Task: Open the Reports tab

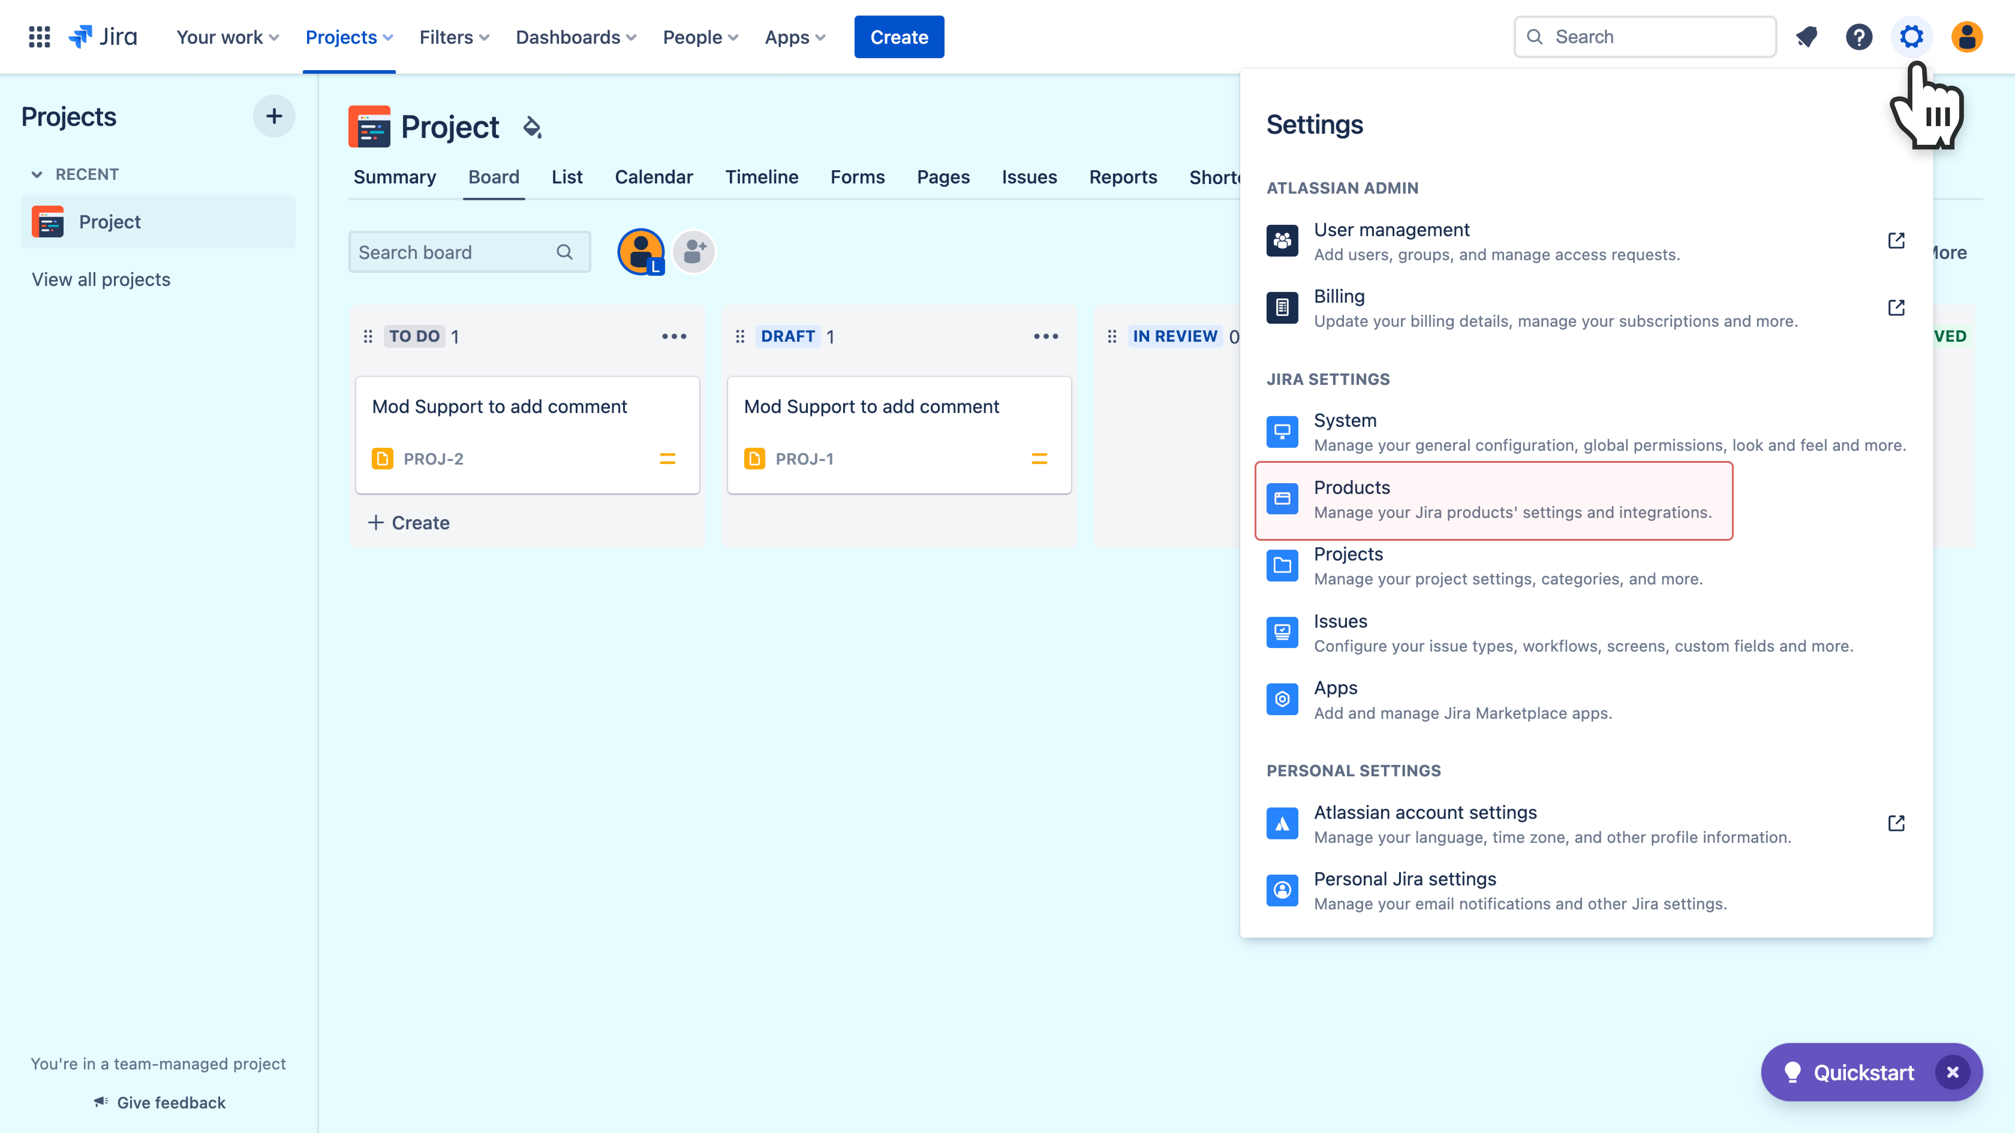Action: [x=1123, y=177]
